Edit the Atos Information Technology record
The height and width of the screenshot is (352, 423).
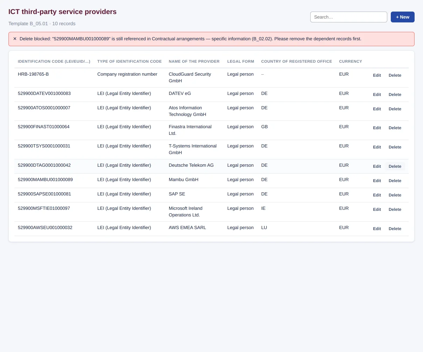[377, 109]
